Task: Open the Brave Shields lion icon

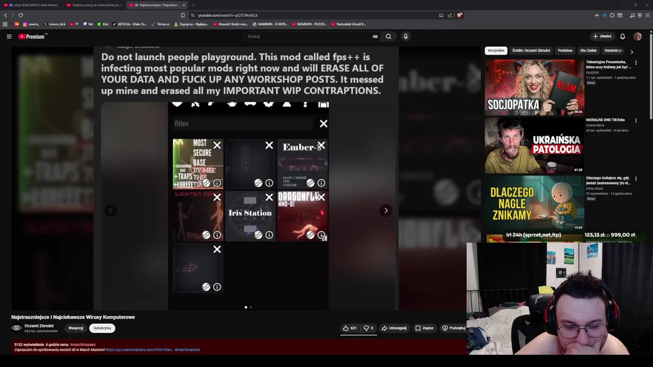Action: pos(459,15)
